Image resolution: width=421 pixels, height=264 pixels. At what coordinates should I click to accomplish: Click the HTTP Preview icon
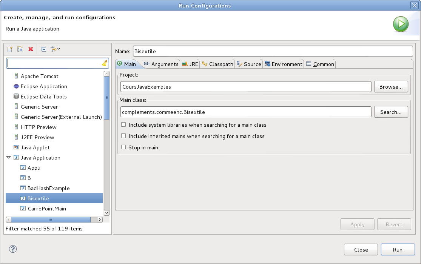pyautogui.click(x=16, y=127)
